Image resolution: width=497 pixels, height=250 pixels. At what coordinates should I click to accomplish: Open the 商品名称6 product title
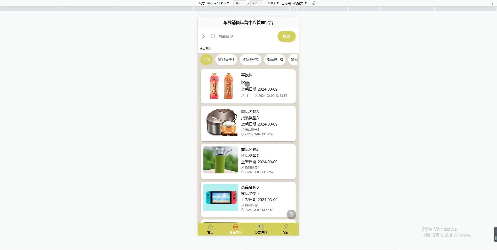point(250,187)
